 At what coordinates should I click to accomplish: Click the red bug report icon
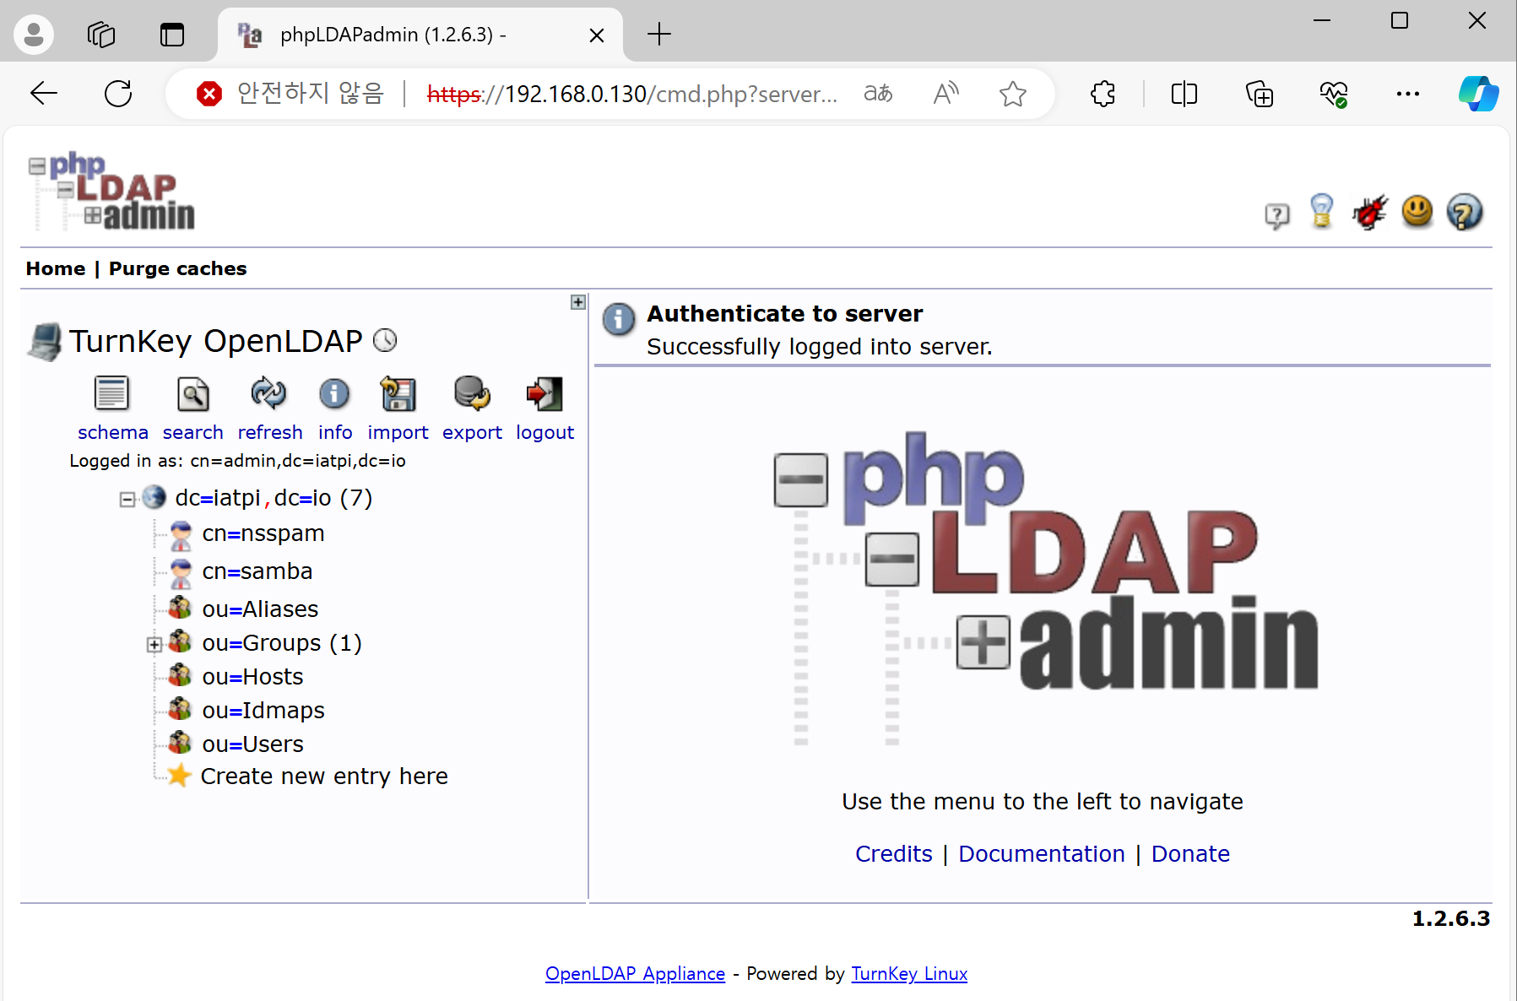(1369, 212)
